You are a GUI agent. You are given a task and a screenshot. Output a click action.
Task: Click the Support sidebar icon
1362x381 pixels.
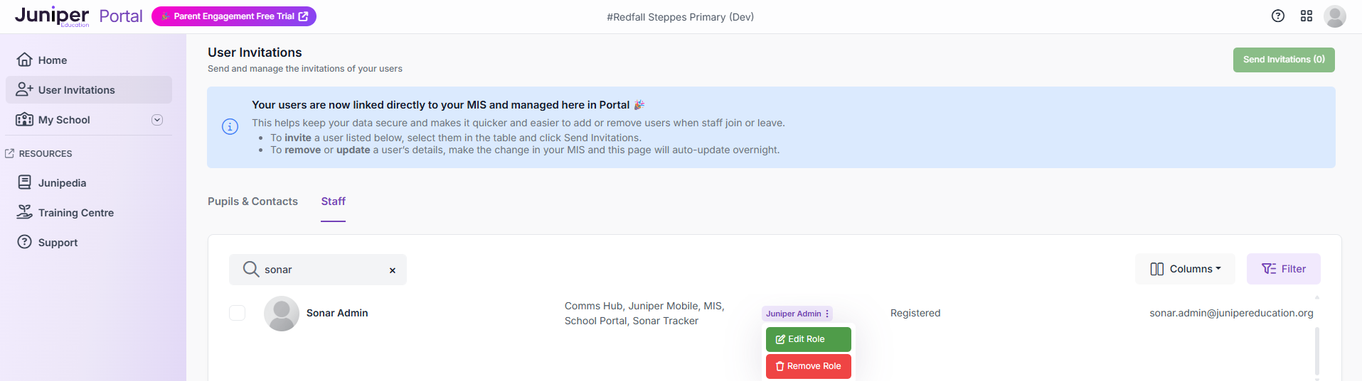(x=25, y=242)
